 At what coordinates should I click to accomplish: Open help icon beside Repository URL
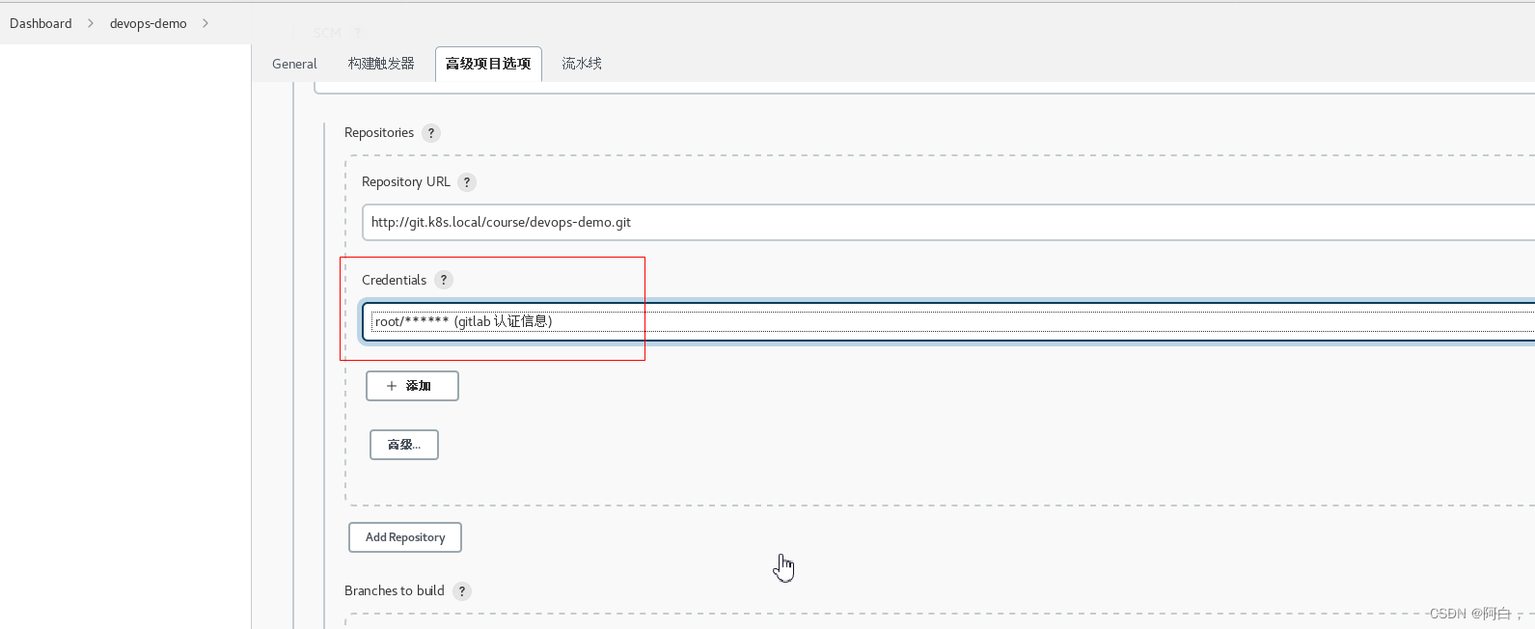467,182
